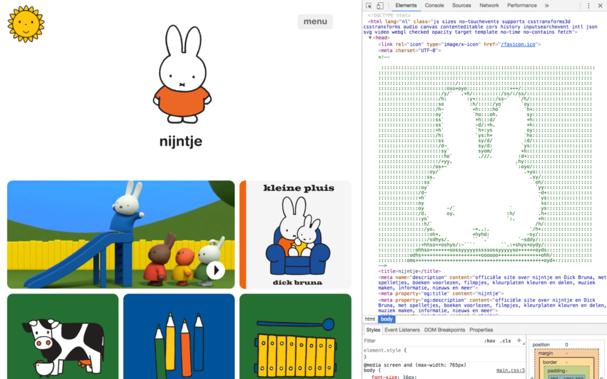Select html in the DOM breadcrumb
Viewport: 607px width, 379px height.
point(370,319)
